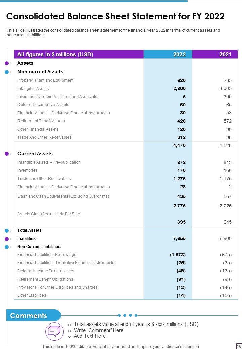
Task: Click the blue bullet beside Non-current Assets
Action: (7, 72)
